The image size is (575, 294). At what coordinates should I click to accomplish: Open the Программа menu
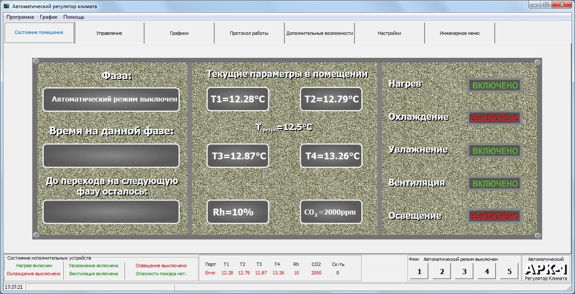pyautogui.click(x=20, y=17)
